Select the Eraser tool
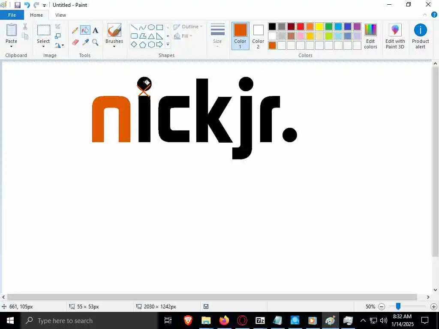This screenshot has height=329, width=439. tap(75, 42)
